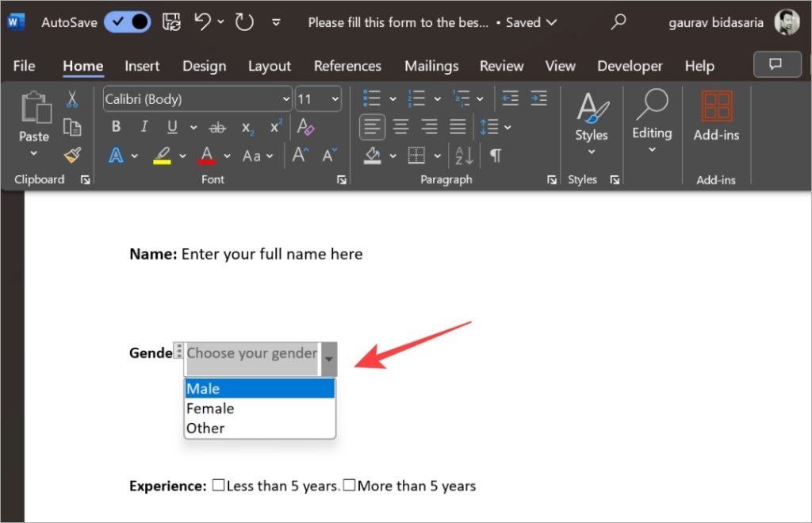Open the Developer tab

click(630, 66)
